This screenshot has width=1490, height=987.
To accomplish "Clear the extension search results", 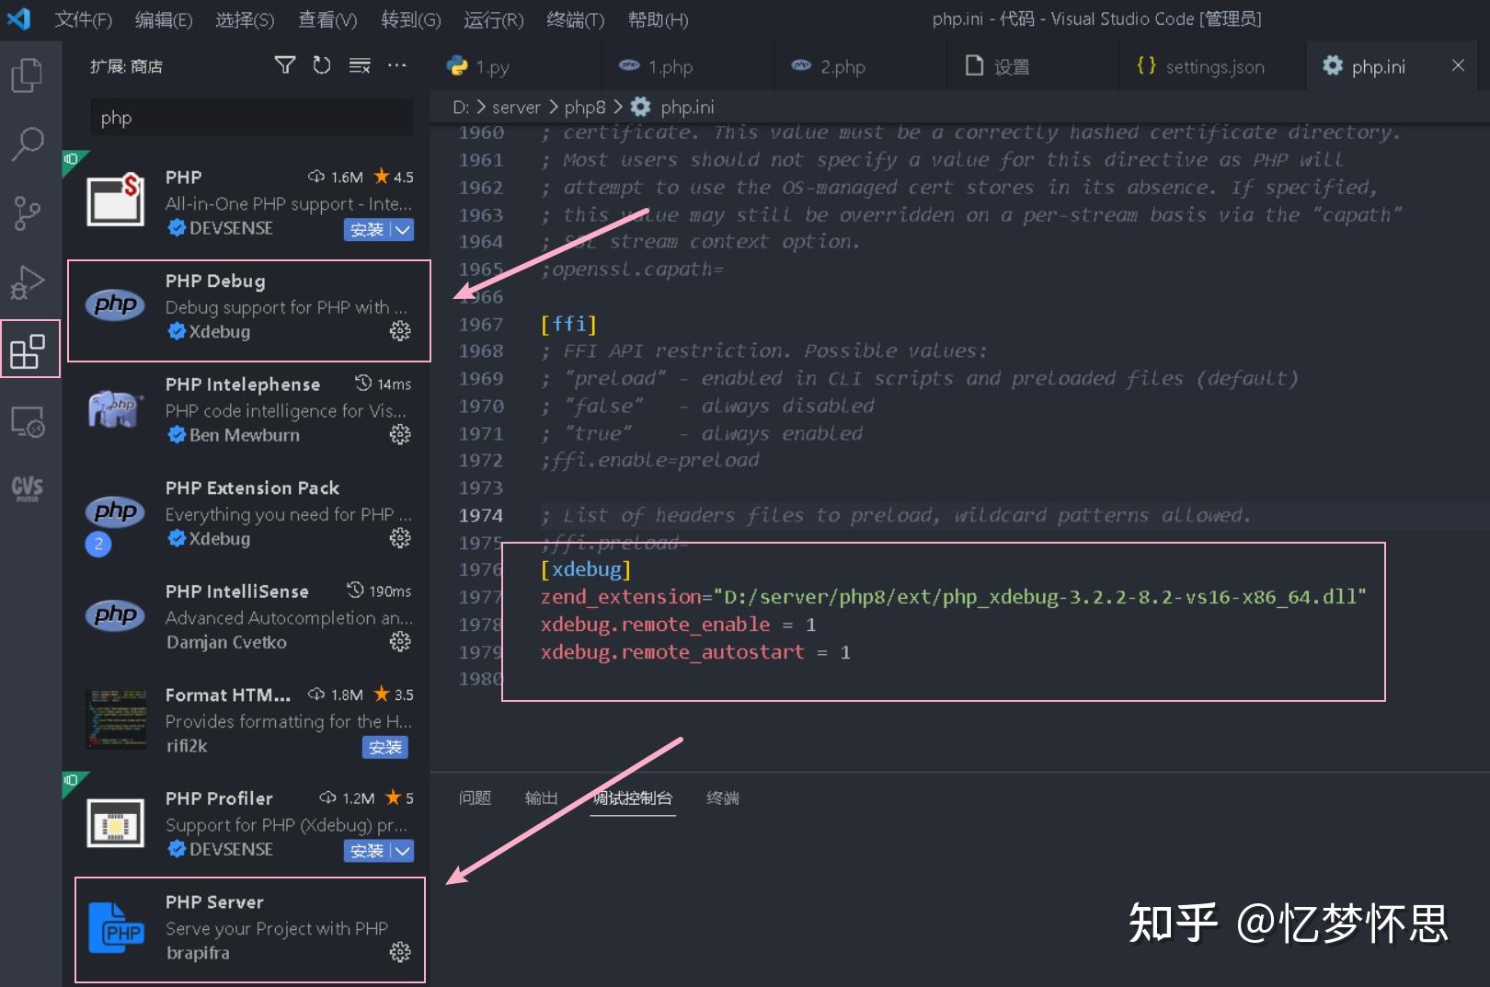I will point(359,65).
